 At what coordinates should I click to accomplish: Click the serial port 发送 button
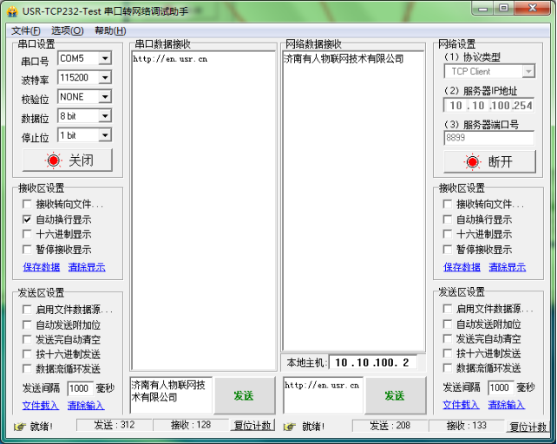[x=244, y=395]
